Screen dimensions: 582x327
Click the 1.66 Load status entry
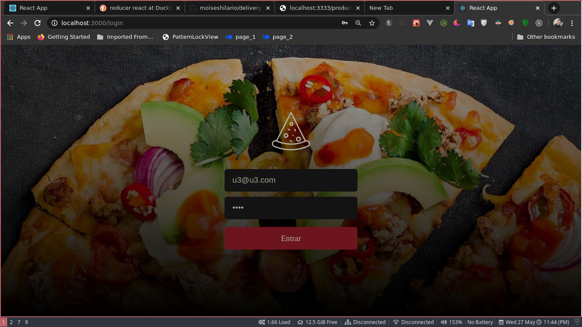click(x=274, y=322)
